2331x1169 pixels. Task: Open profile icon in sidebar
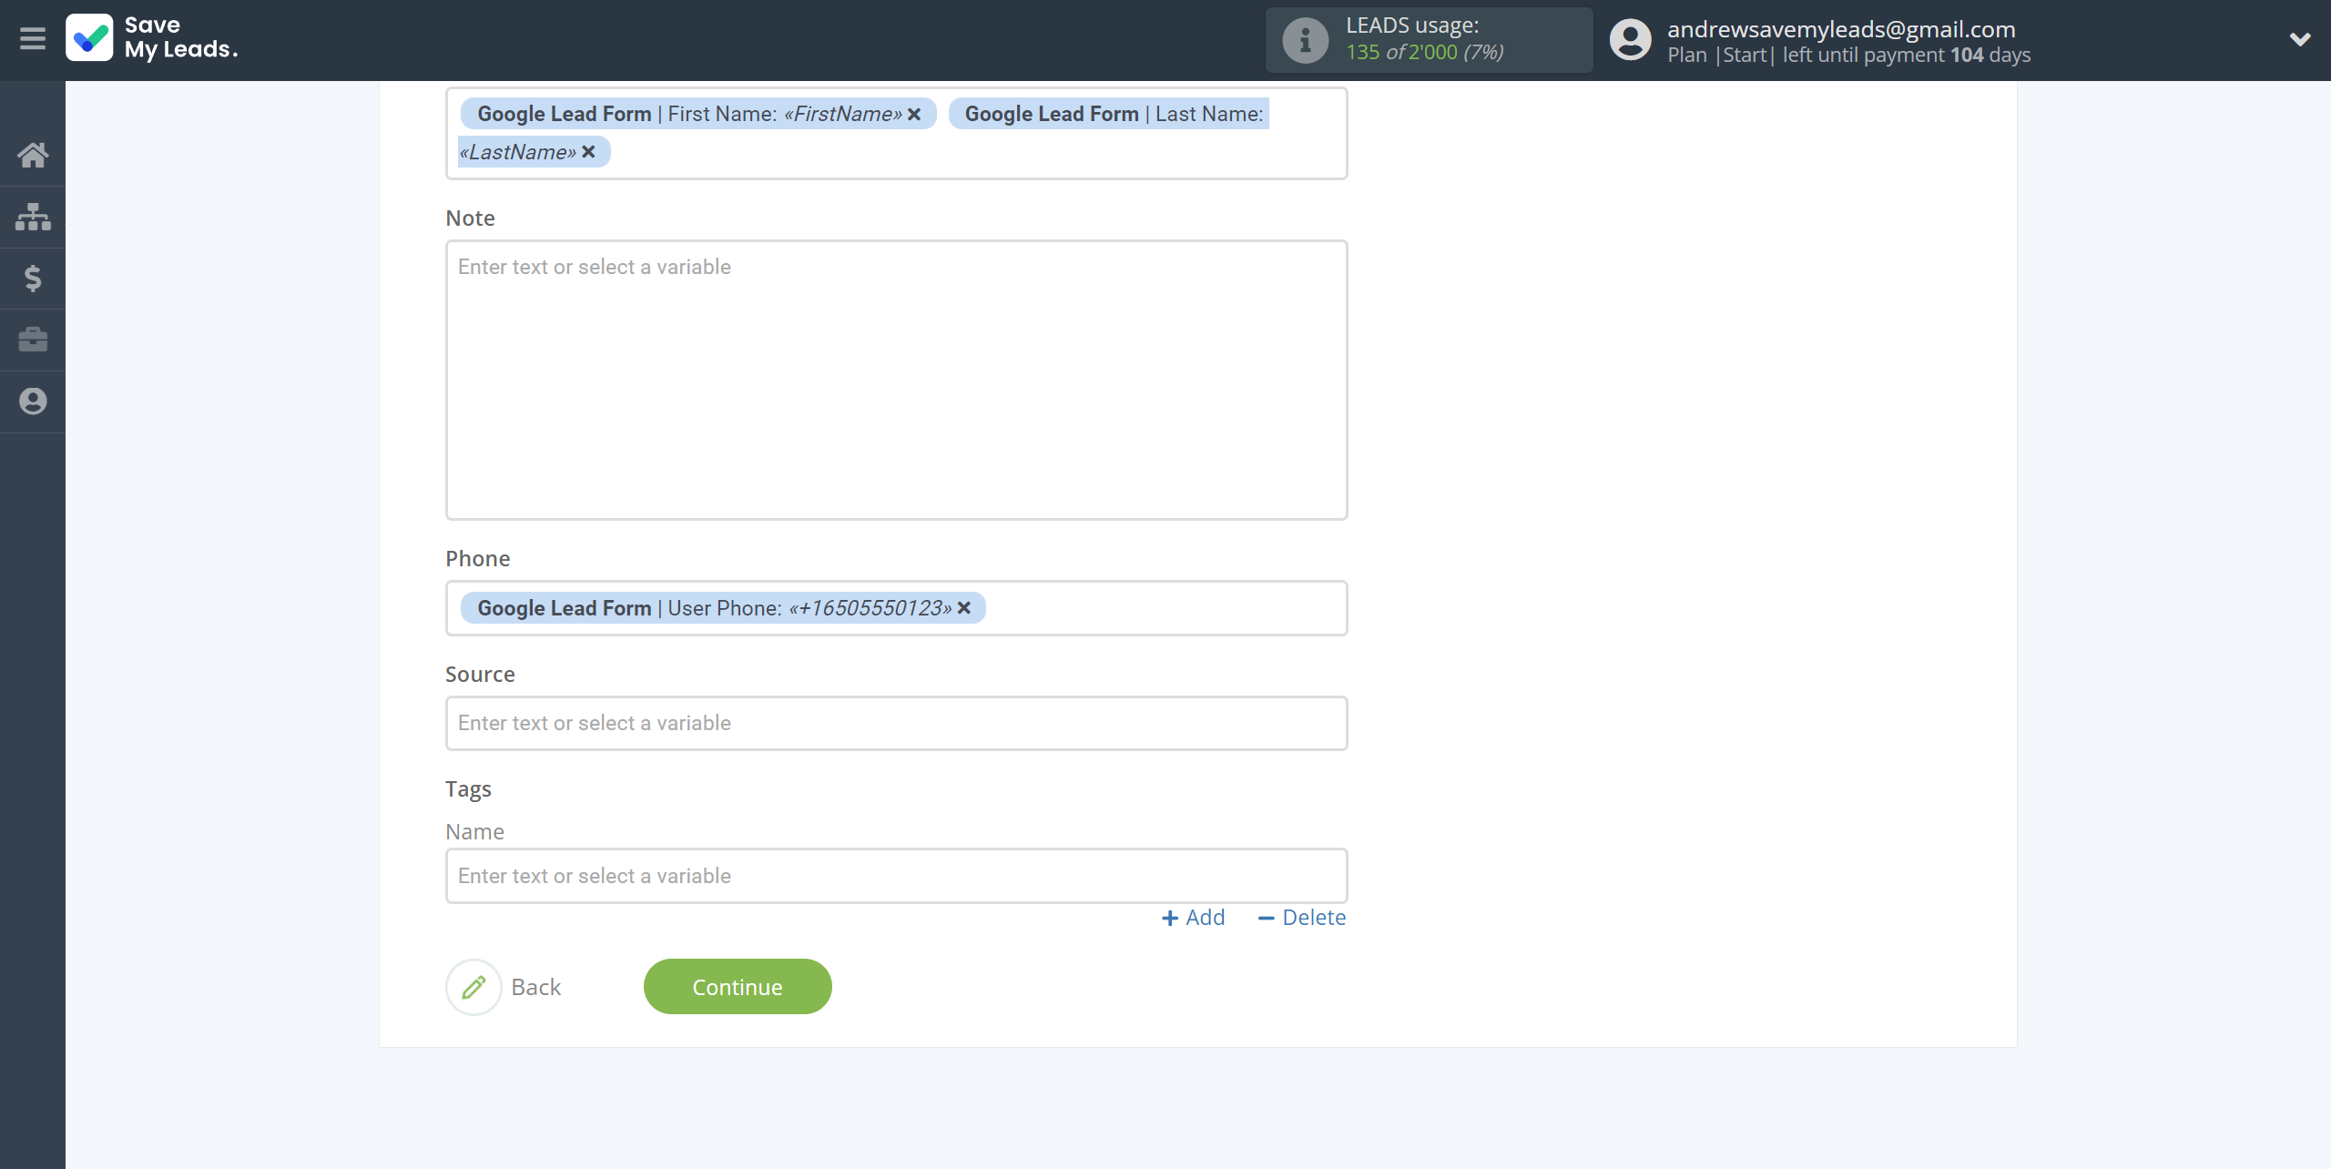pyautogui.click(x=33, y=402)
